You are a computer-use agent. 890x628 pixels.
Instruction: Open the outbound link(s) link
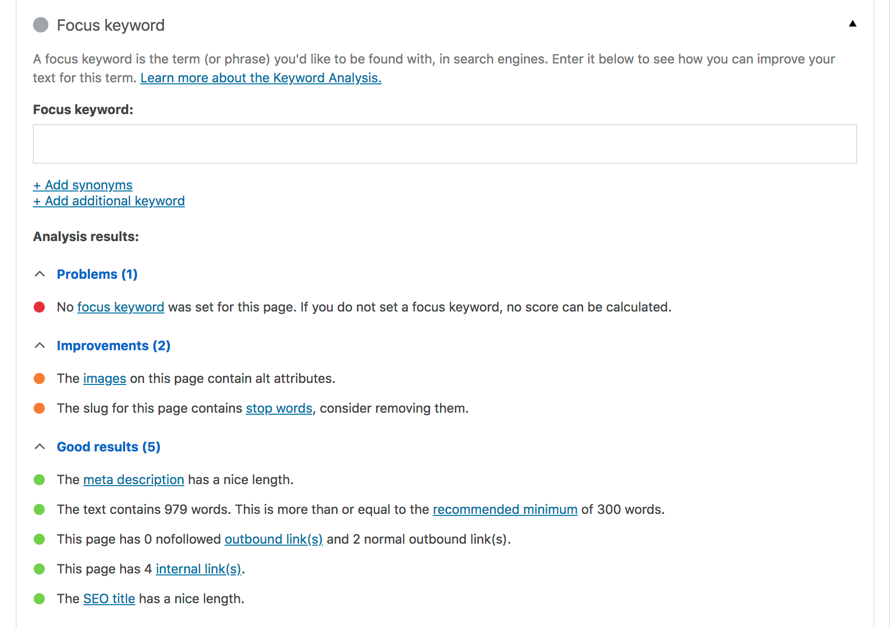coord(274,539)
